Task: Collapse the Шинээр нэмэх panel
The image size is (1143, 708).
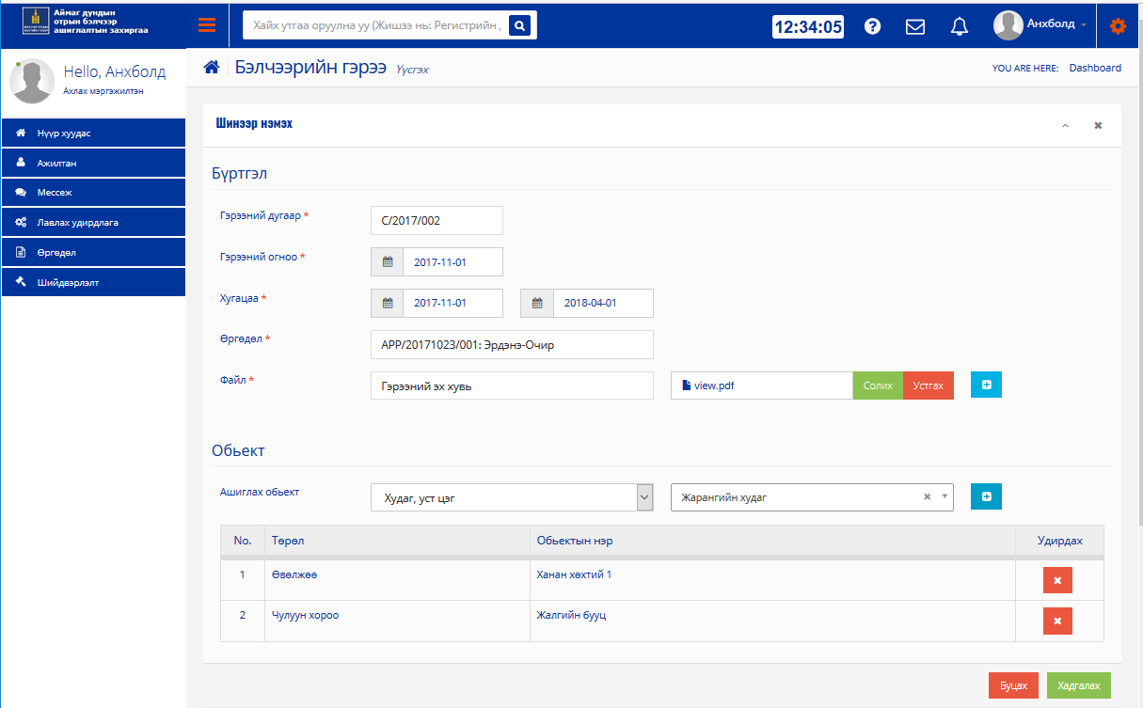Action: 1065,125
